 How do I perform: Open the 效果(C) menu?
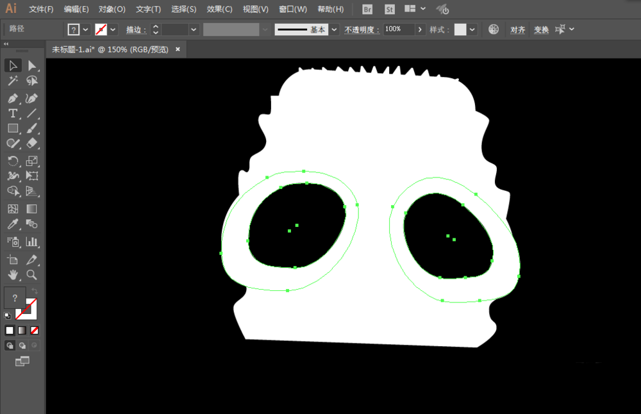tap(219, 9)
